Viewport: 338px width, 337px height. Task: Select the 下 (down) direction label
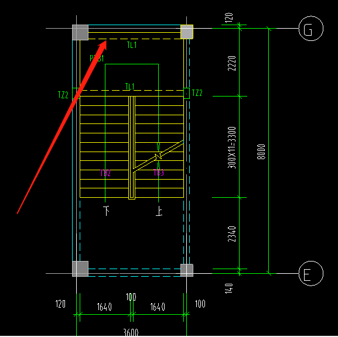[x=106, y=211]
